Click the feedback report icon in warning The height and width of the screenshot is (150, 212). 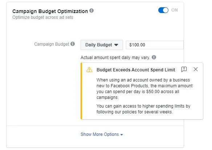(184, 69)
